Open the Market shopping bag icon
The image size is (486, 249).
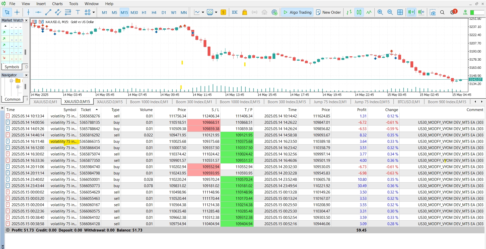[245, 12]
